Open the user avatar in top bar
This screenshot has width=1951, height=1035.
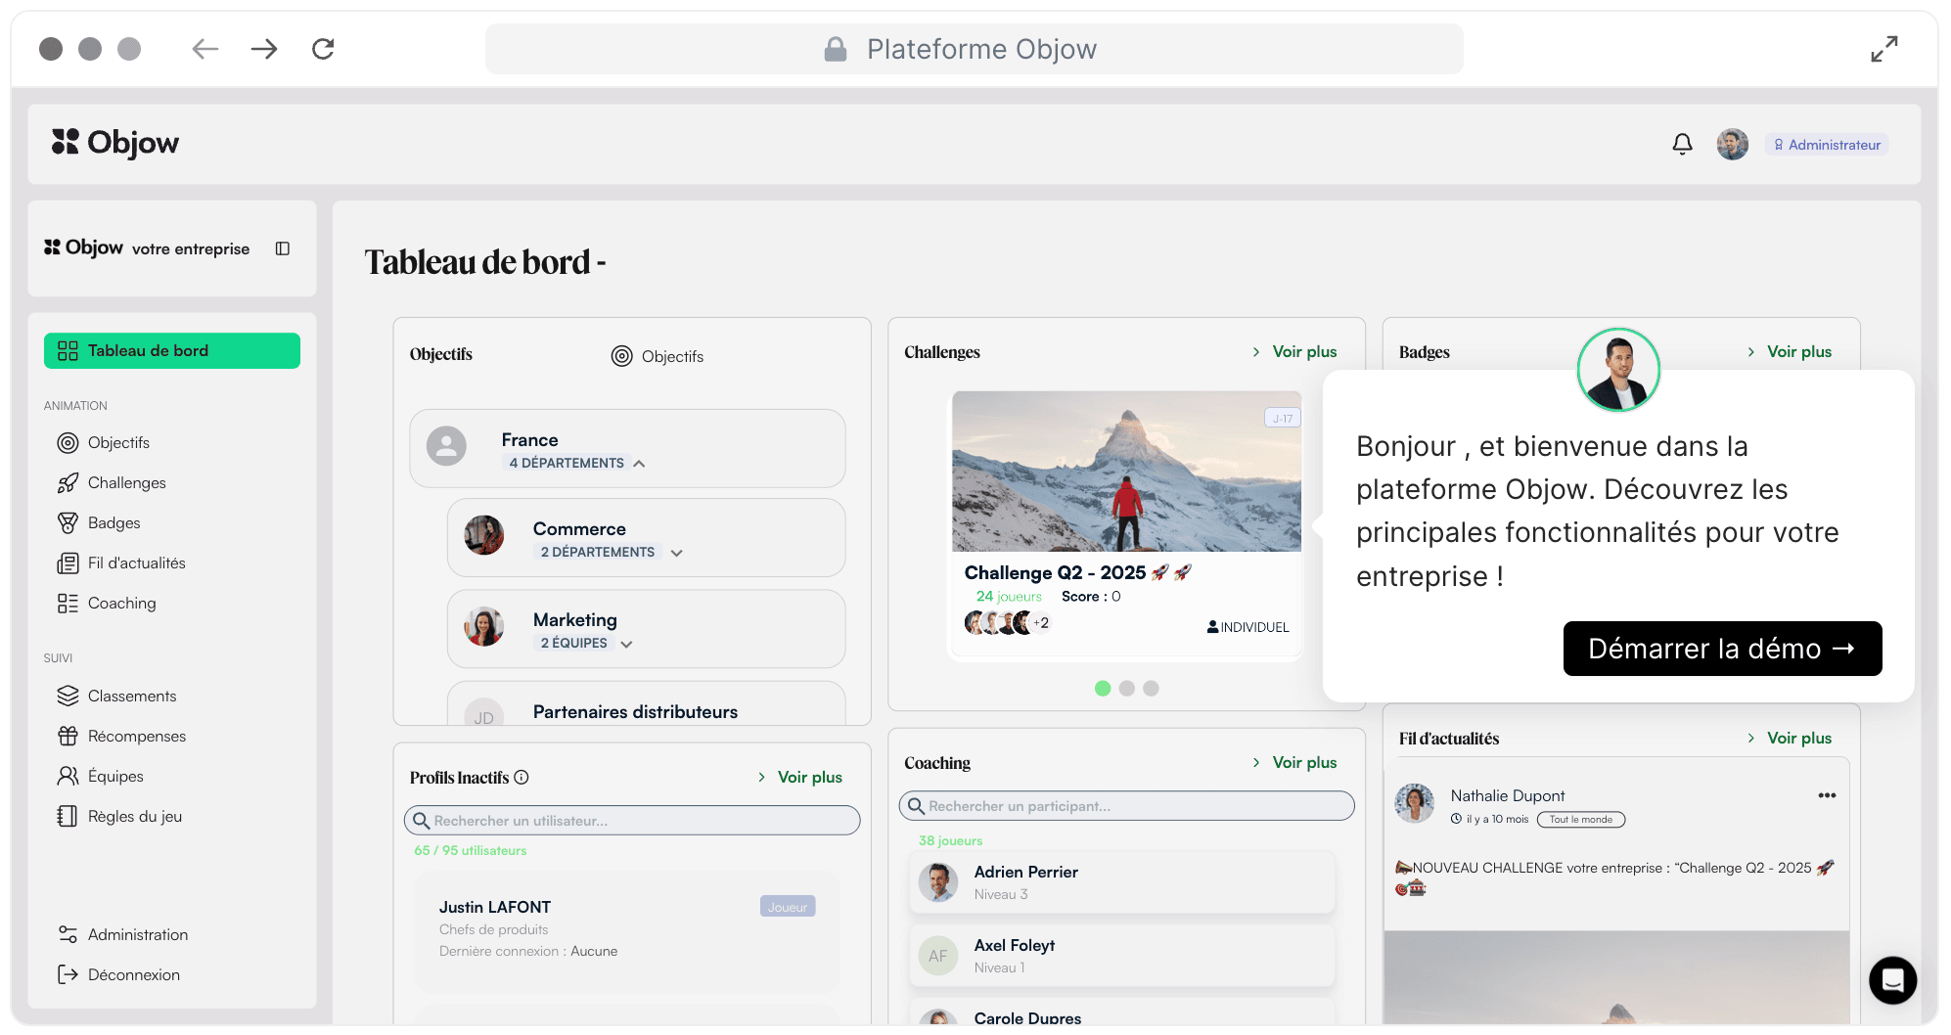[x=1732, y=144]
